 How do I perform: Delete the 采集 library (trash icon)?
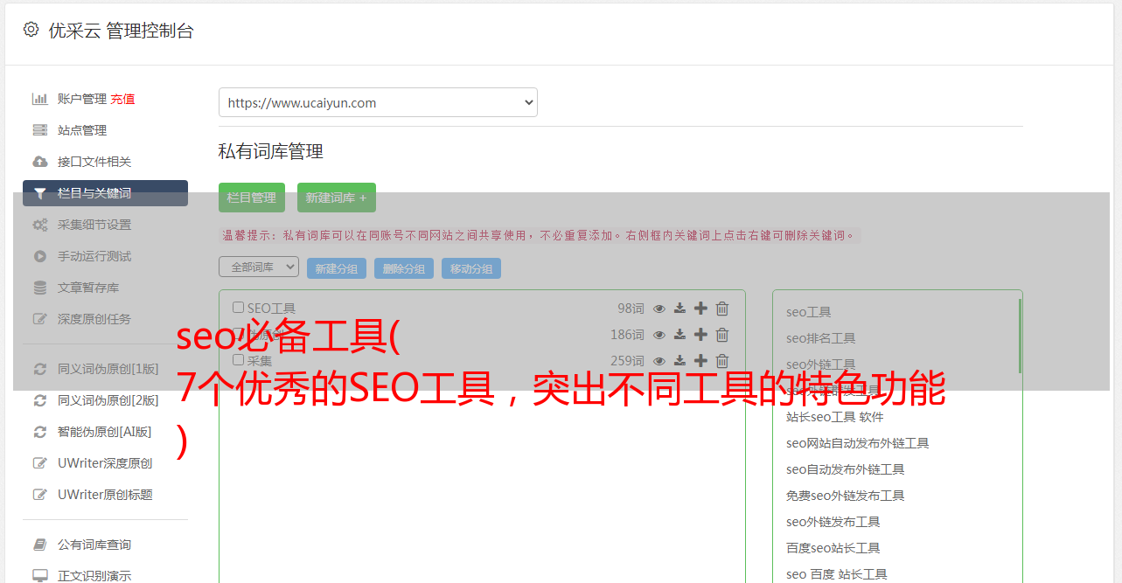[x=722, y=361]
